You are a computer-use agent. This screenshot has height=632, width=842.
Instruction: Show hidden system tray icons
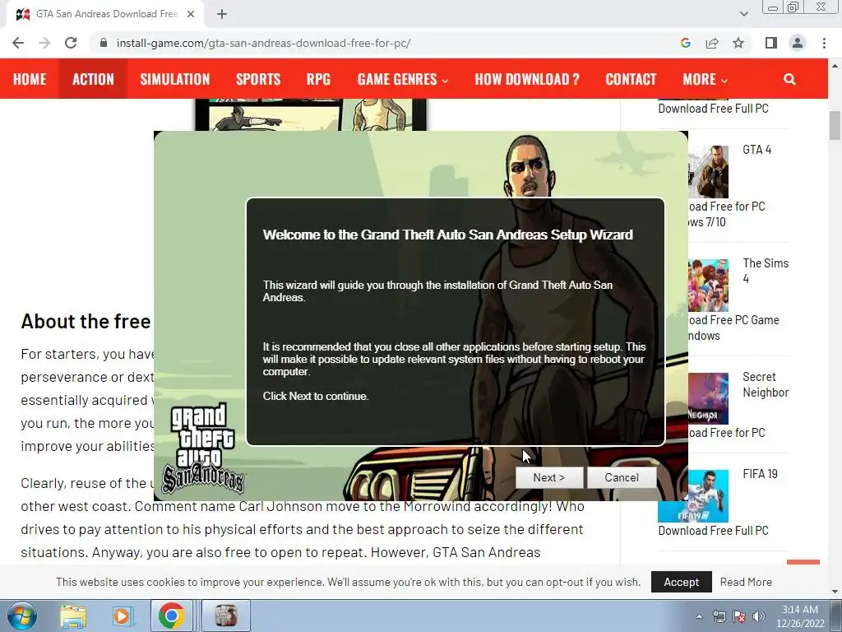699,616
